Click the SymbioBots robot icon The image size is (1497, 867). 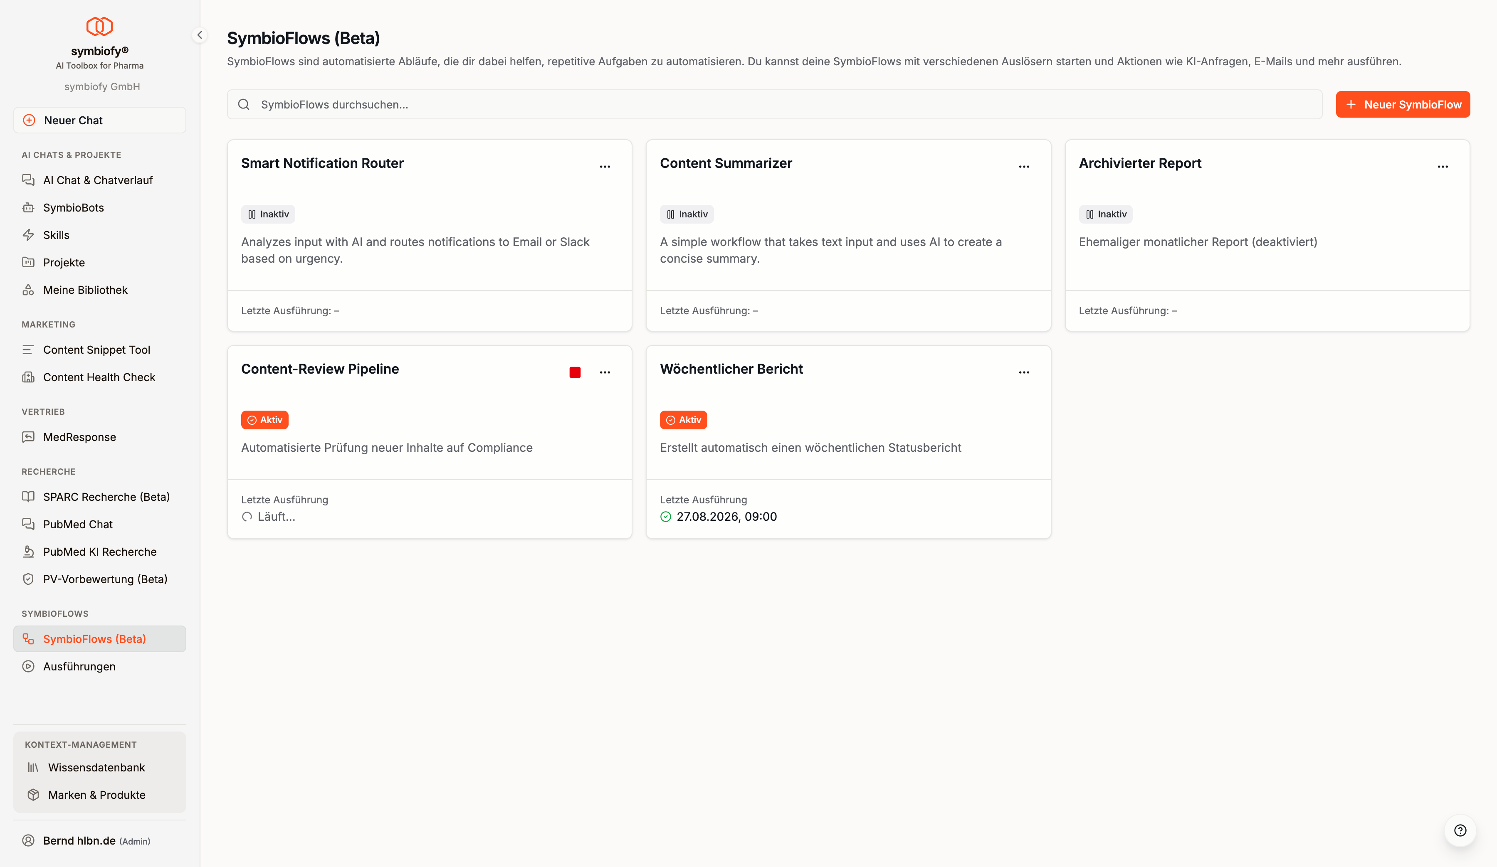click(28, 207)
